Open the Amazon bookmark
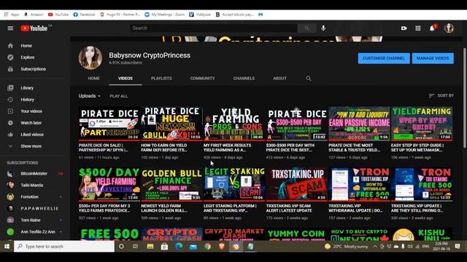 34,15
